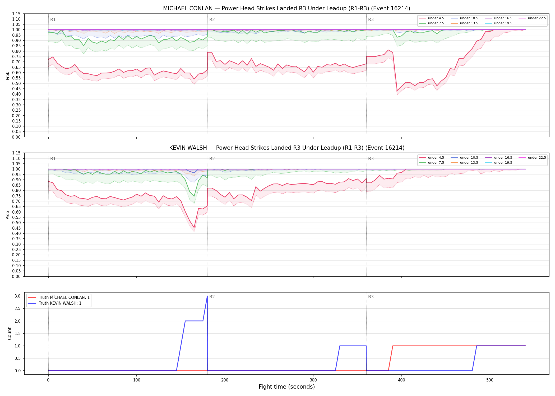The image size is (555, 396).
Task: Select 'under 4.5' in Conlan chart legend
Action: click(431, 18)
